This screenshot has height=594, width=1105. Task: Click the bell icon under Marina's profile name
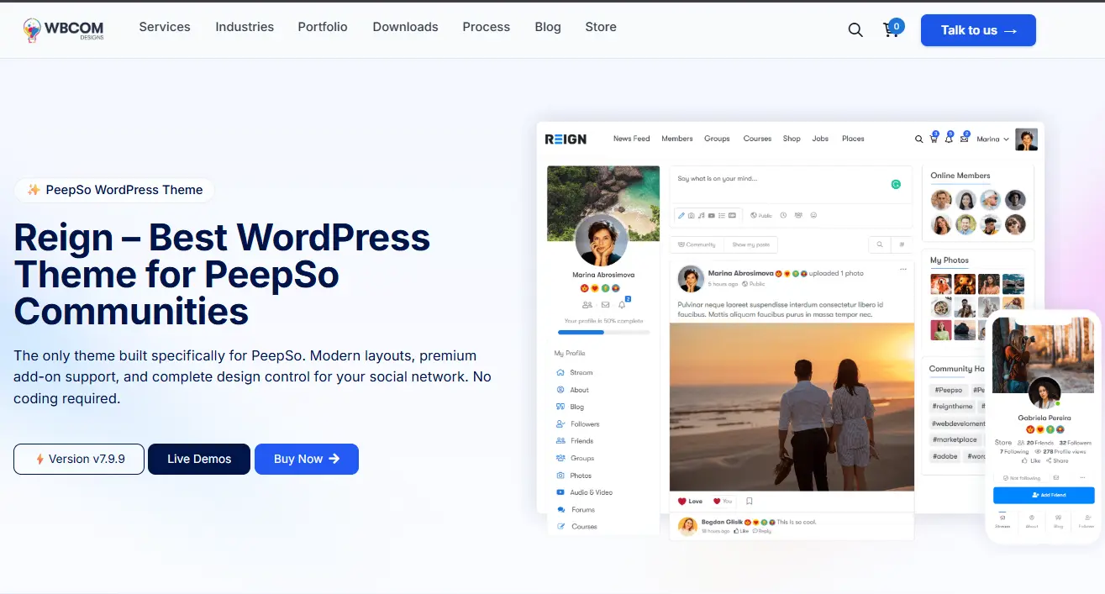623,304
